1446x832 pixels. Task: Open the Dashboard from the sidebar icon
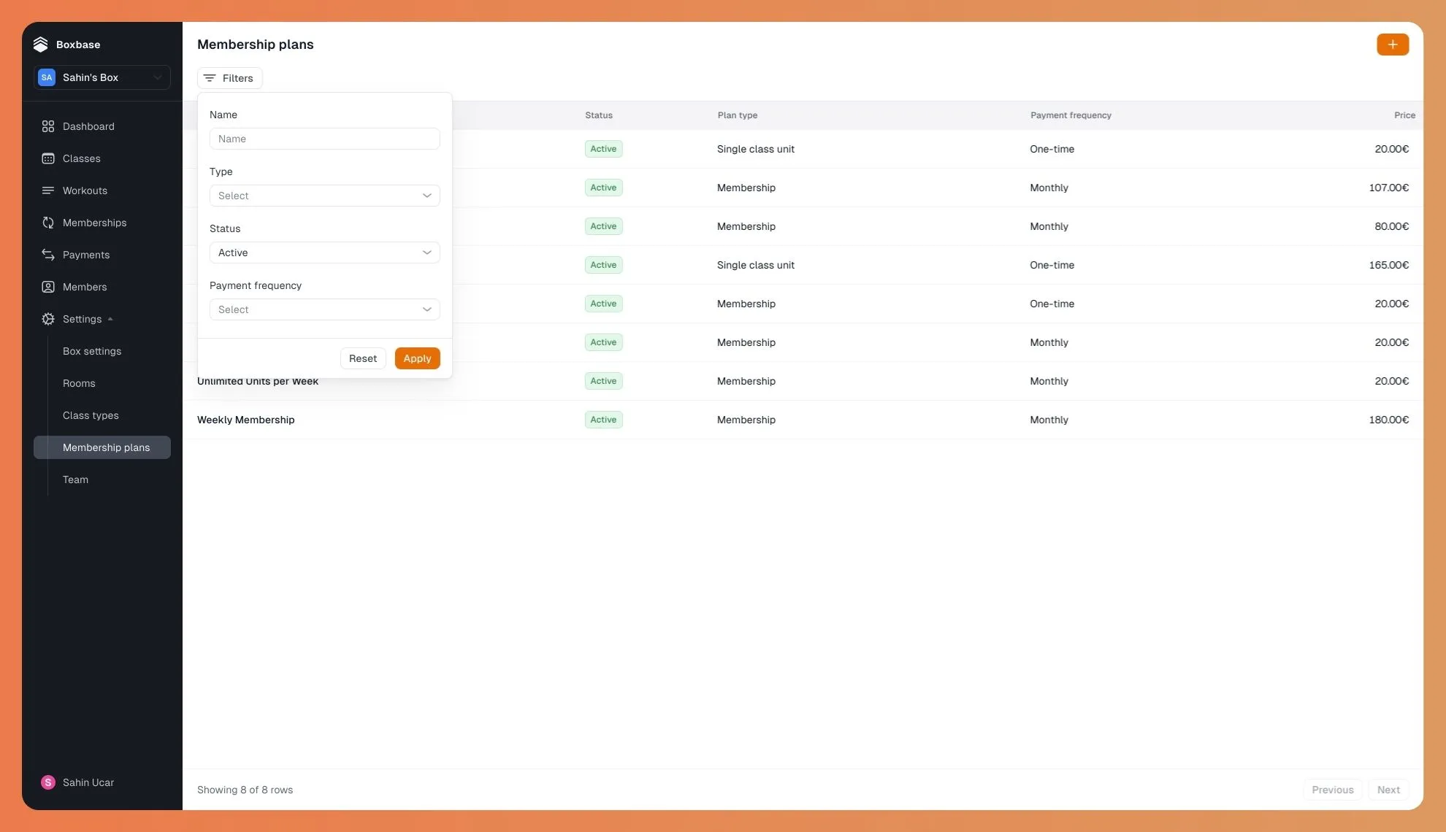(x=48, y=126)
